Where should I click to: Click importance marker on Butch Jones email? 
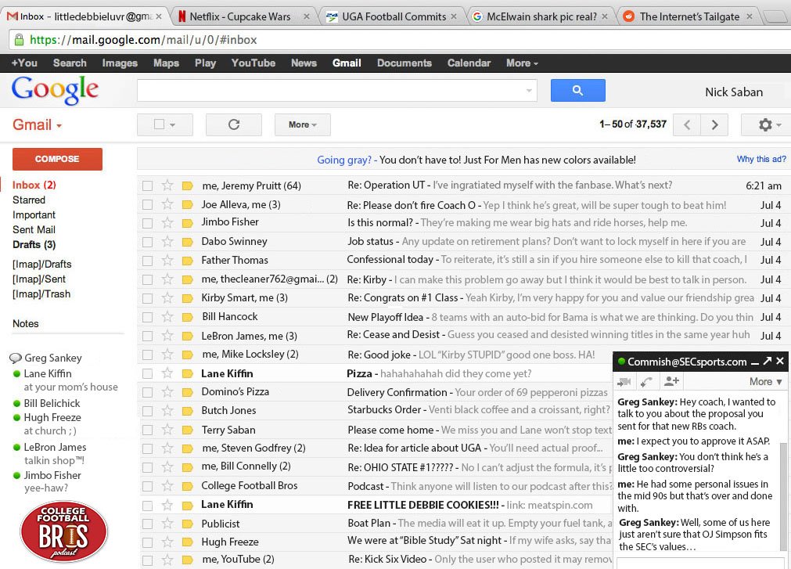(187, 411)
